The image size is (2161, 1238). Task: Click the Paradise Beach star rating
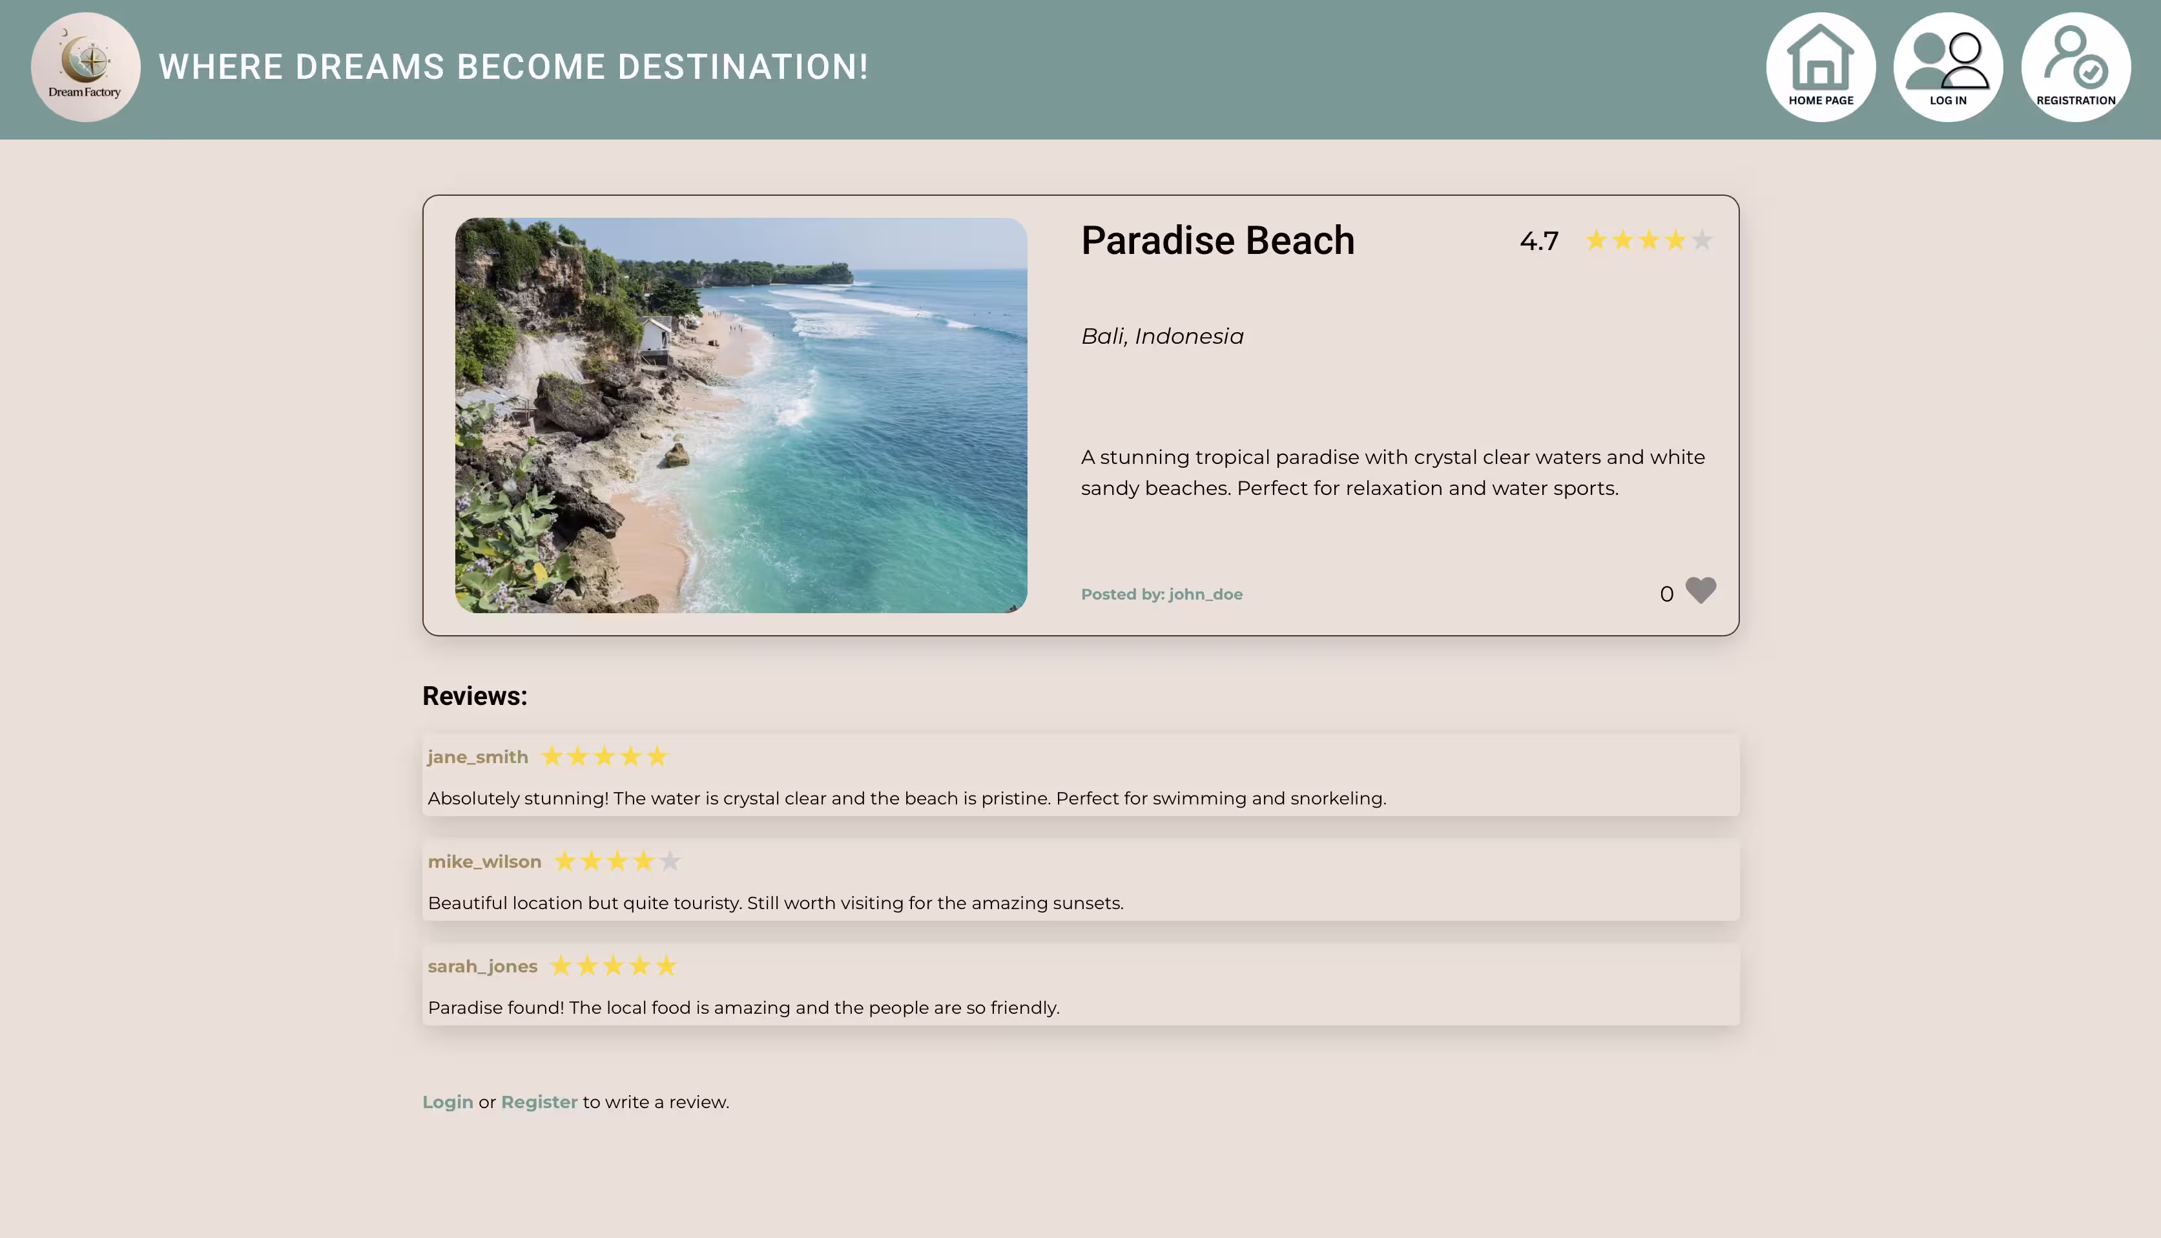1649,240
